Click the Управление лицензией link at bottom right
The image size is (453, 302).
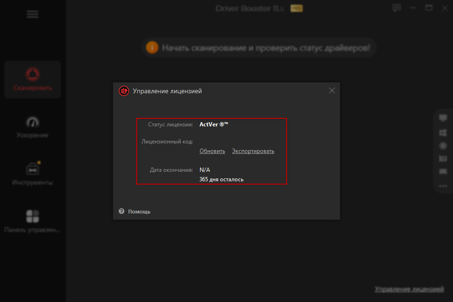(409, 289)
